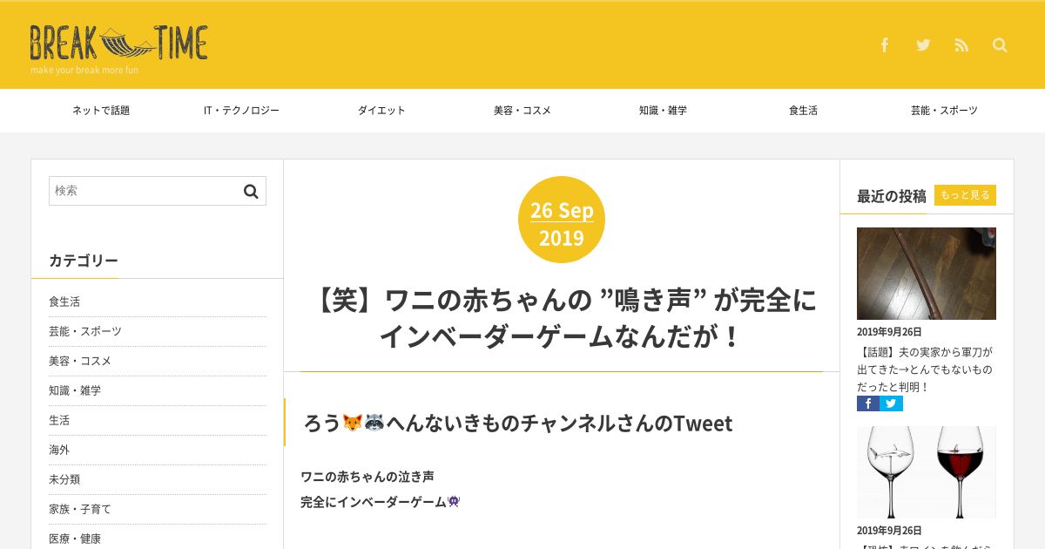The height and width of the screenshot is (549, 1045).
Task: Open the wooden sword post thumbnail
Action: coord(927,274)
